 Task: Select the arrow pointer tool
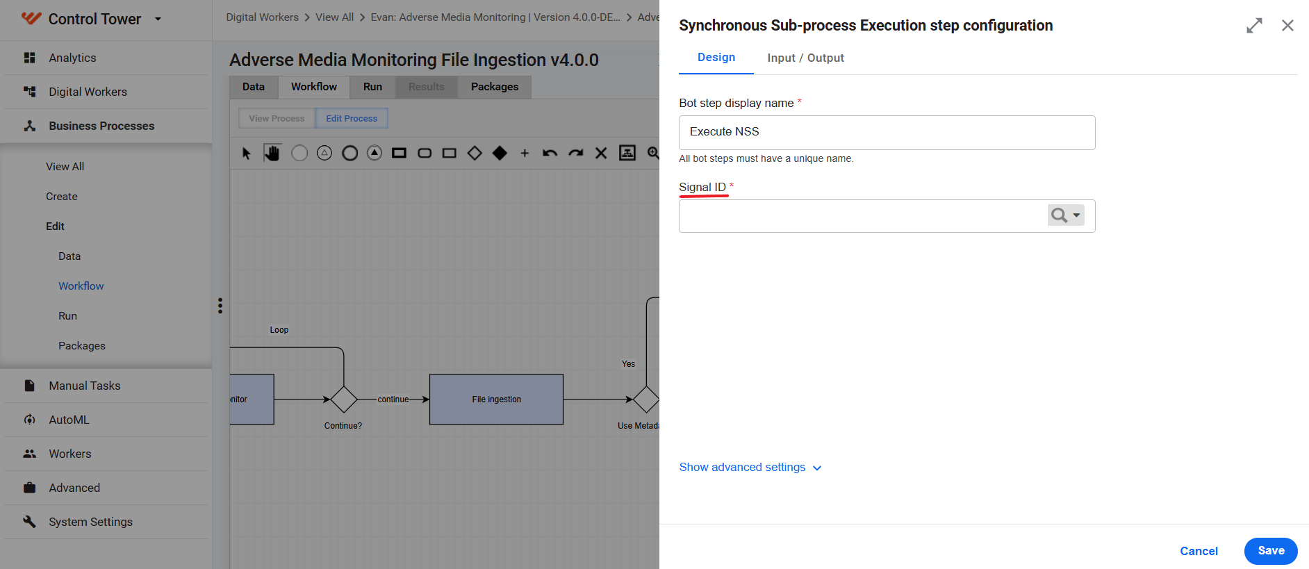pos(246,153)
